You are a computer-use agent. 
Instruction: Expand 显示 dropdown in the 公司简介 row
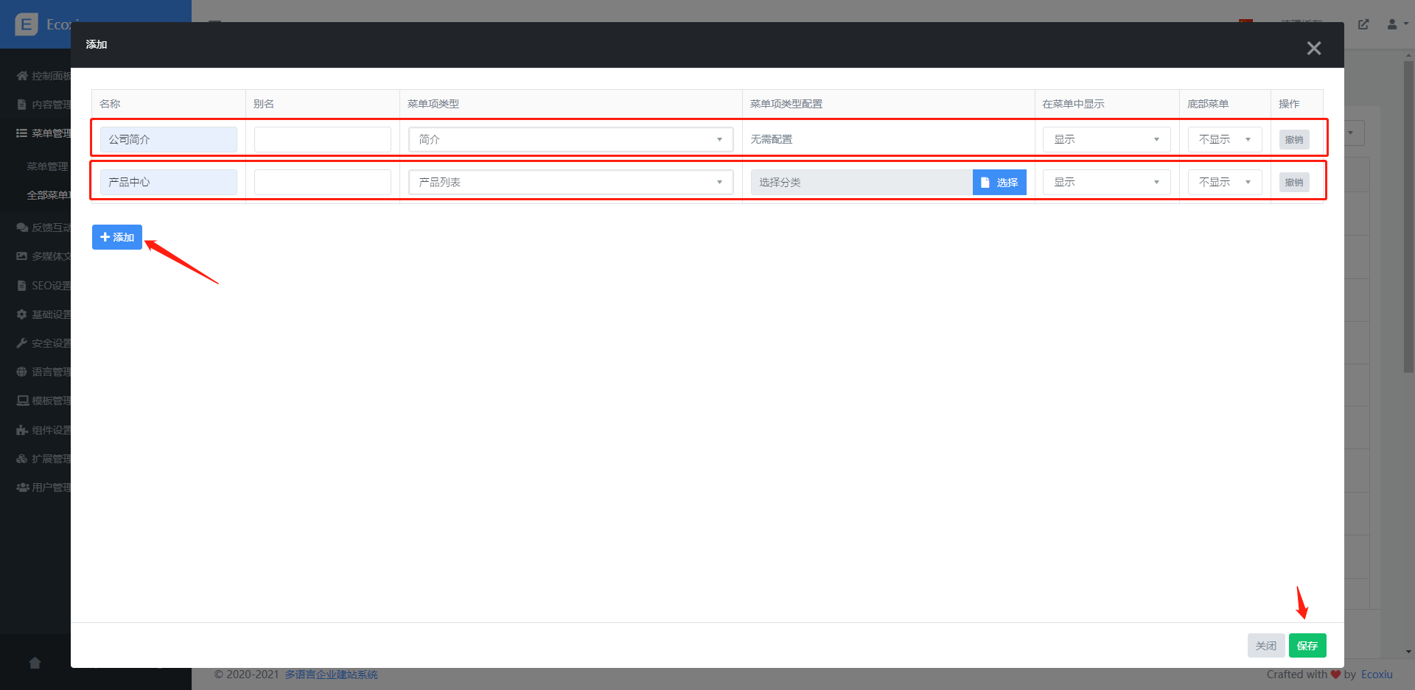pos(1106,139)
